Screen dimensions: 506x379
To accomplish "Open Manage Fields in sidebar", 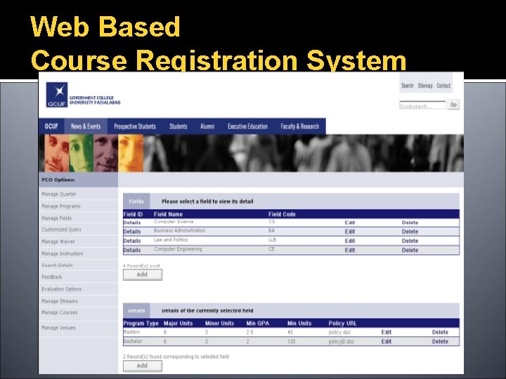I will [x=56, y=218].
